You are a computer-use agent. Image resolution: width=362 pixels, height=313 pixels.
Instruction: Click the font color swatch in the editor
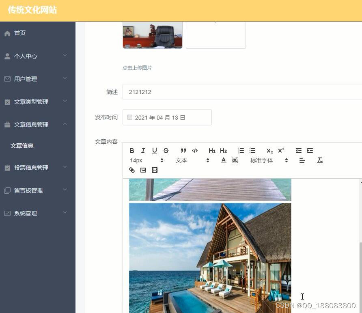(224, 160)
